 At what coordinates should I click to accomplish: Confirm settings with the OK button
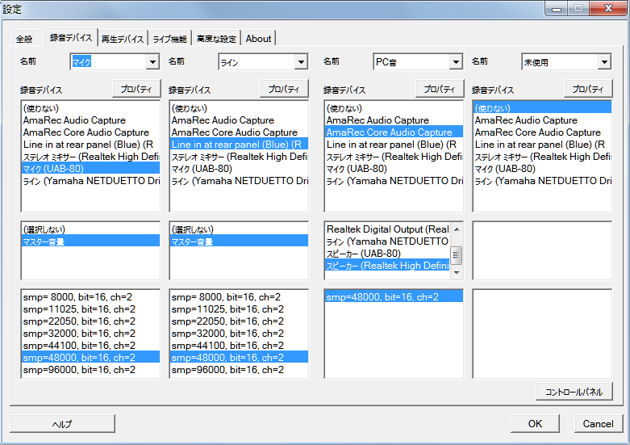pos(535,424)
